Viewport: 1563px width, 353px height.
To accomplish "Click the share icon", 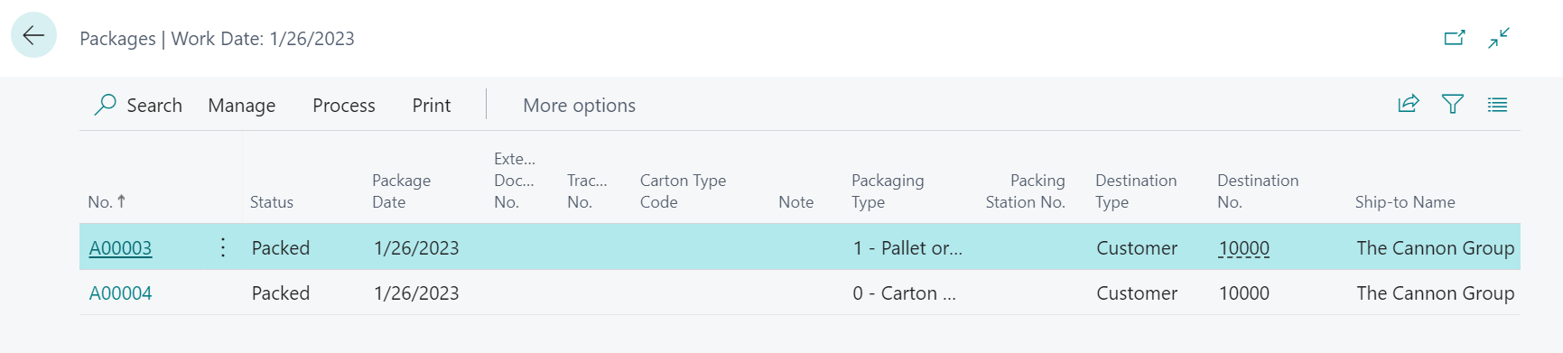I will tap(1409, 104).
